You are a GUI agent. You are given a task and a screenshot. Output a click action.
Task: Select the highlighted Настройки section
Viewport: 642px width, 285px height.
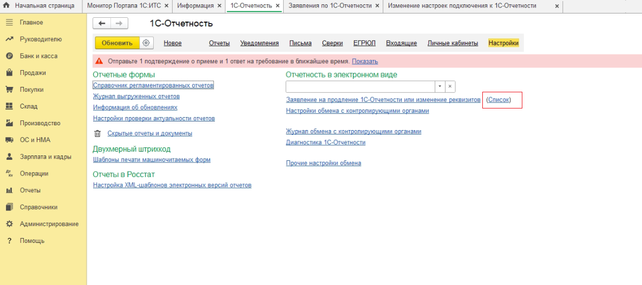pyautogui.click(x=503, y=43)
